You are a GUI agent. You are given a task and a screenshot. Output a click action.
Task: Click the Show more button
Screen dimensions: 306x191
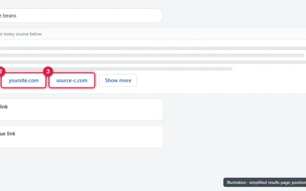[118, 80]
